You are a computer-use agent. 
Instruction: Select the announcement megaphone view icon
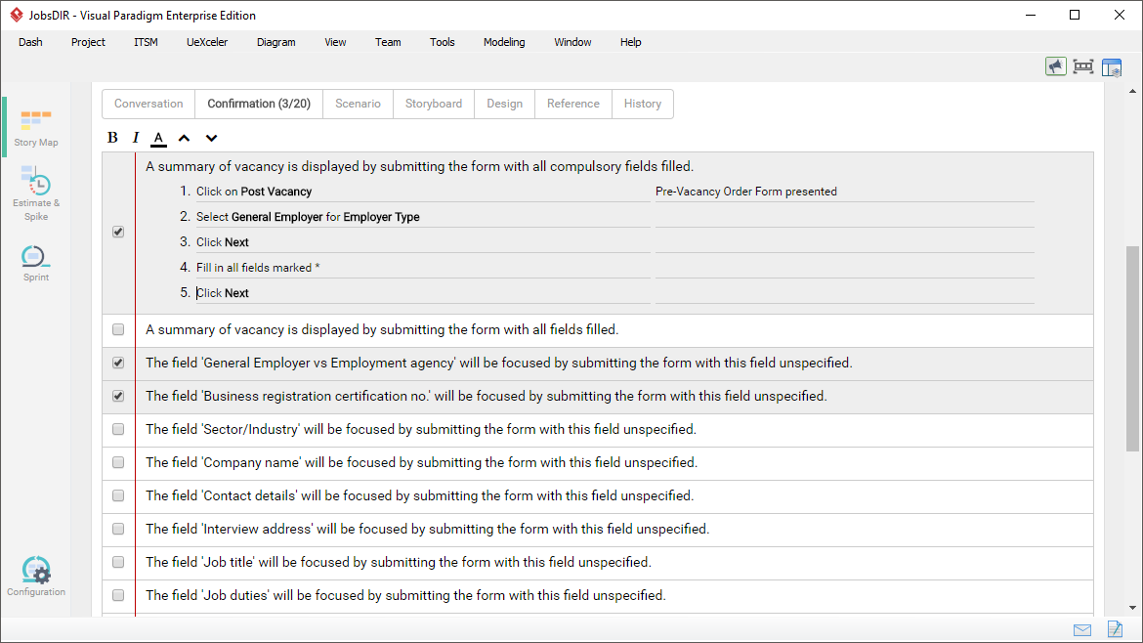(1055, 65)
